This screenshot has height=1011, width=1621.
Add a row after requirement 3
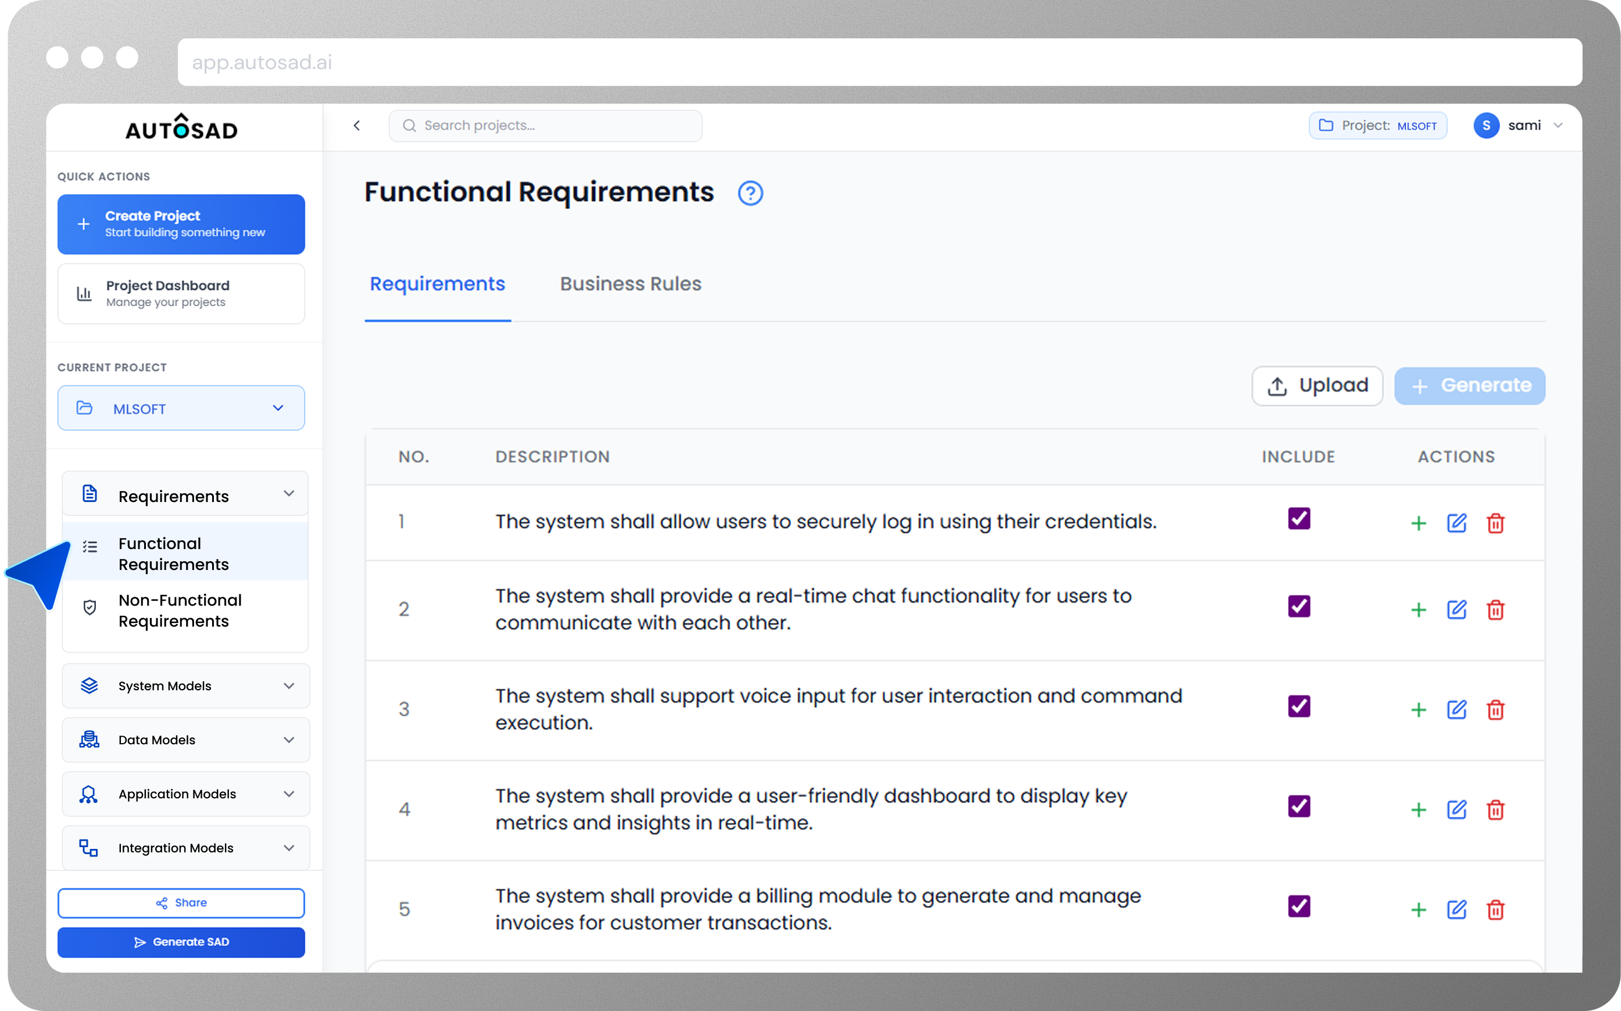[1418, 710]
